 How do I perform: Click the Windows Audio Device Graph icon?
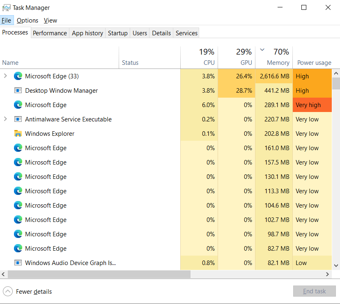click(18, 263)
